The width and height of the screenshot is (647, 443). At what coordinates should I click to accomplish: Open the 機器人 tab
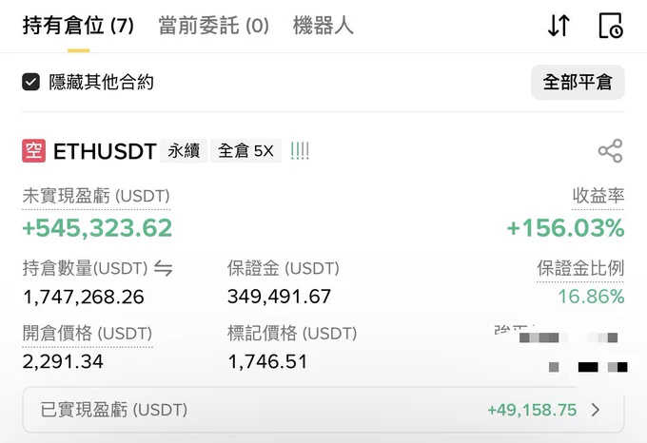click(323, 26)
